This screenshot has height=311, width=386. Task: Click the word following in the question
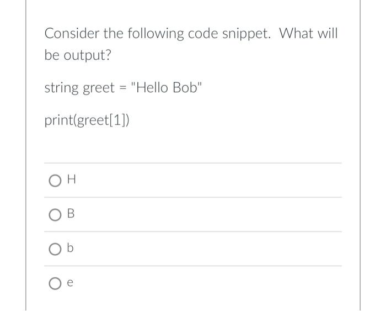[x=156, y=34]
